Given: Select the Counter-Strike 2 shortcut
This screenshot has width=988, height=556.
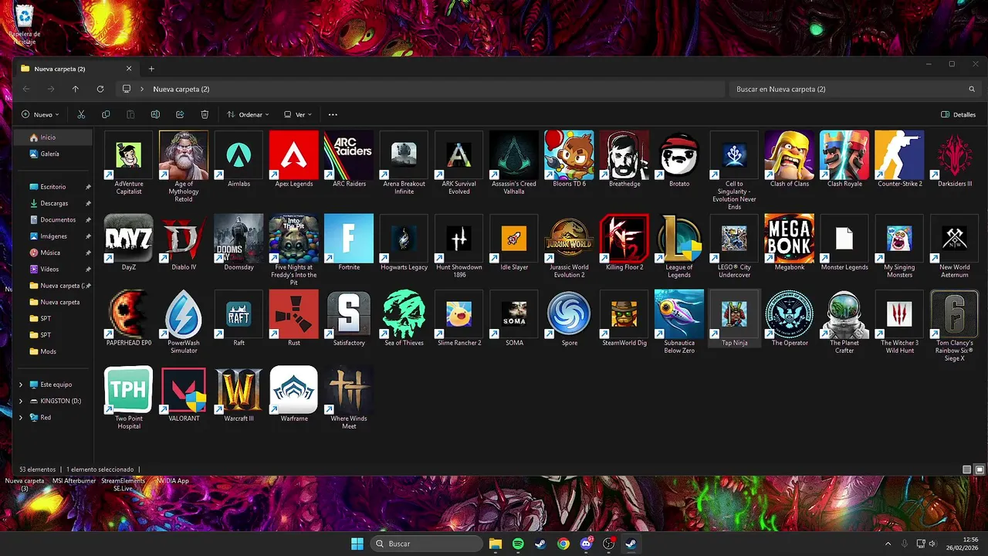Looking at the screenshot, I should click(899, 155).
